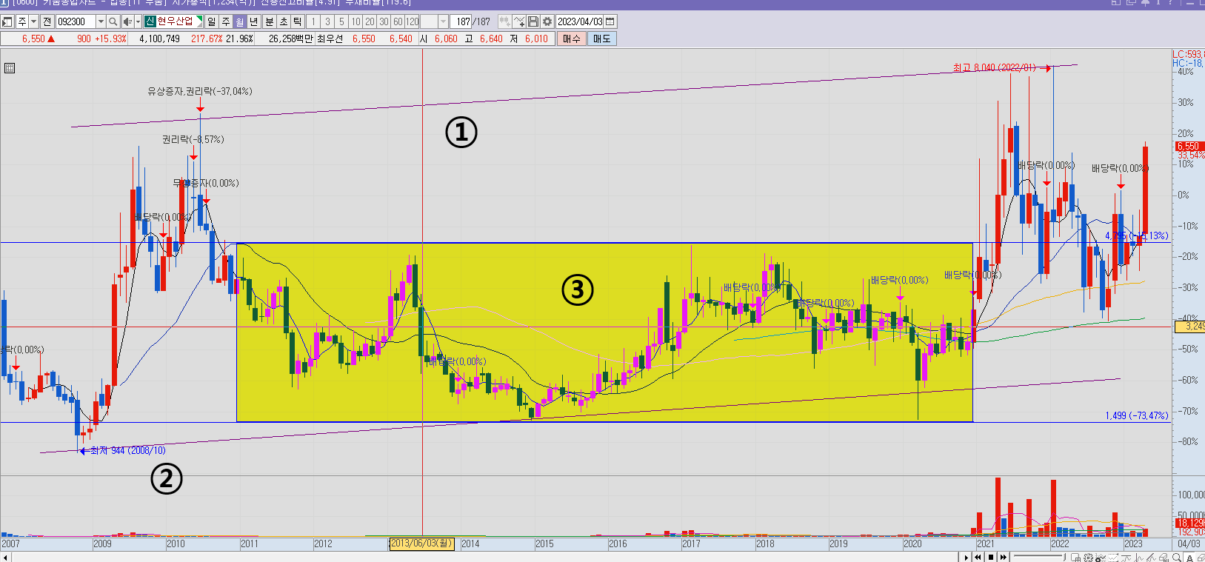Click the dashed-box chart region icon
The image size is (1205, 562).
coord(1113,558)
